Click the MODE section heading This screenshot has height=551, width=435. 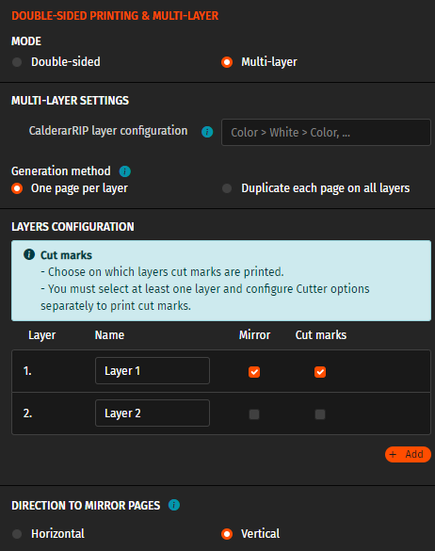26,41
